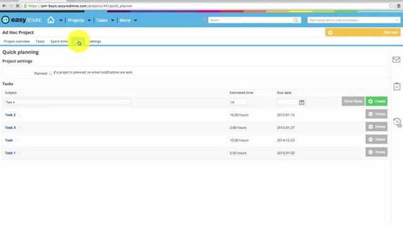Delete the Task 3 row
The height and width of the screenshot is (227, 403).
[377, 126]
